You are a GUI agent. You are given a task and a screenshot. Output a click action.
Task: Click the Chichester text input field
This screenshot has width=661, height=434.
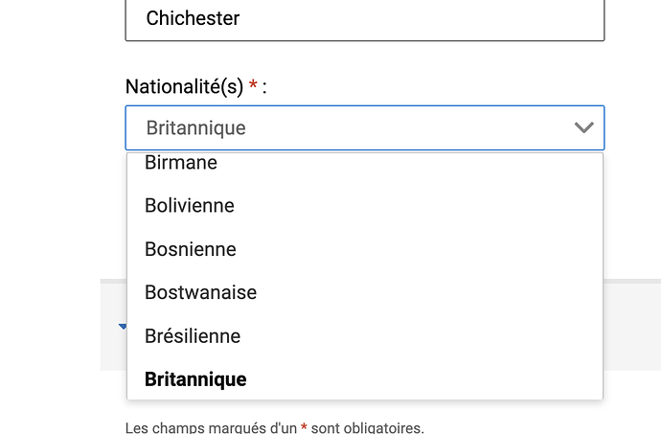[364, 19]
